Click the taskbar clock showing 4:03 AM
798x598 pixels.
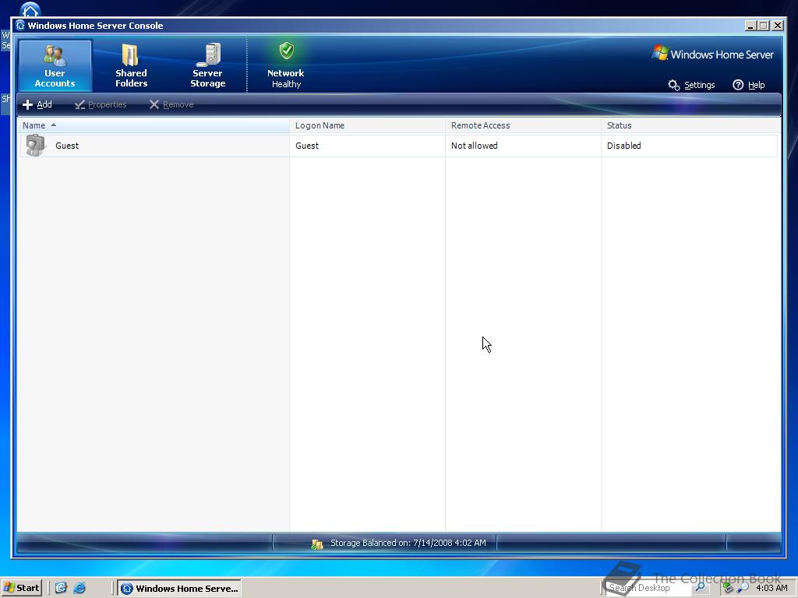click(x=772, y=588)
